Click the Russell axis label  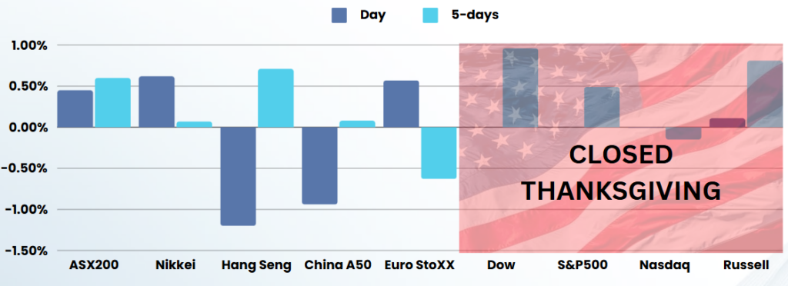(x=746, y=265)
